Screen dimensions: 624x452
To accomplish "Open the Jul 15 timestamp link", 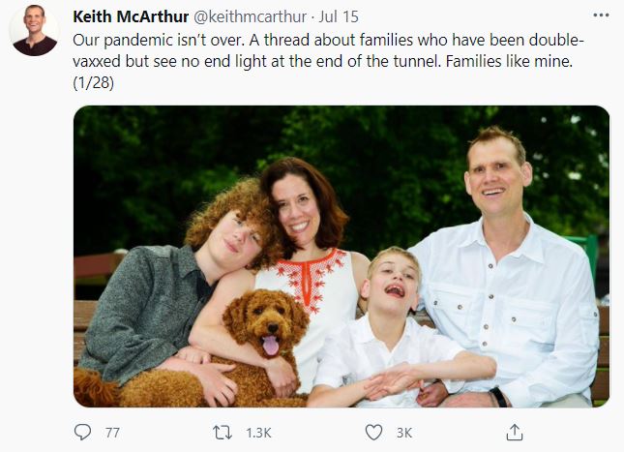I will click(x=341, y=18).
